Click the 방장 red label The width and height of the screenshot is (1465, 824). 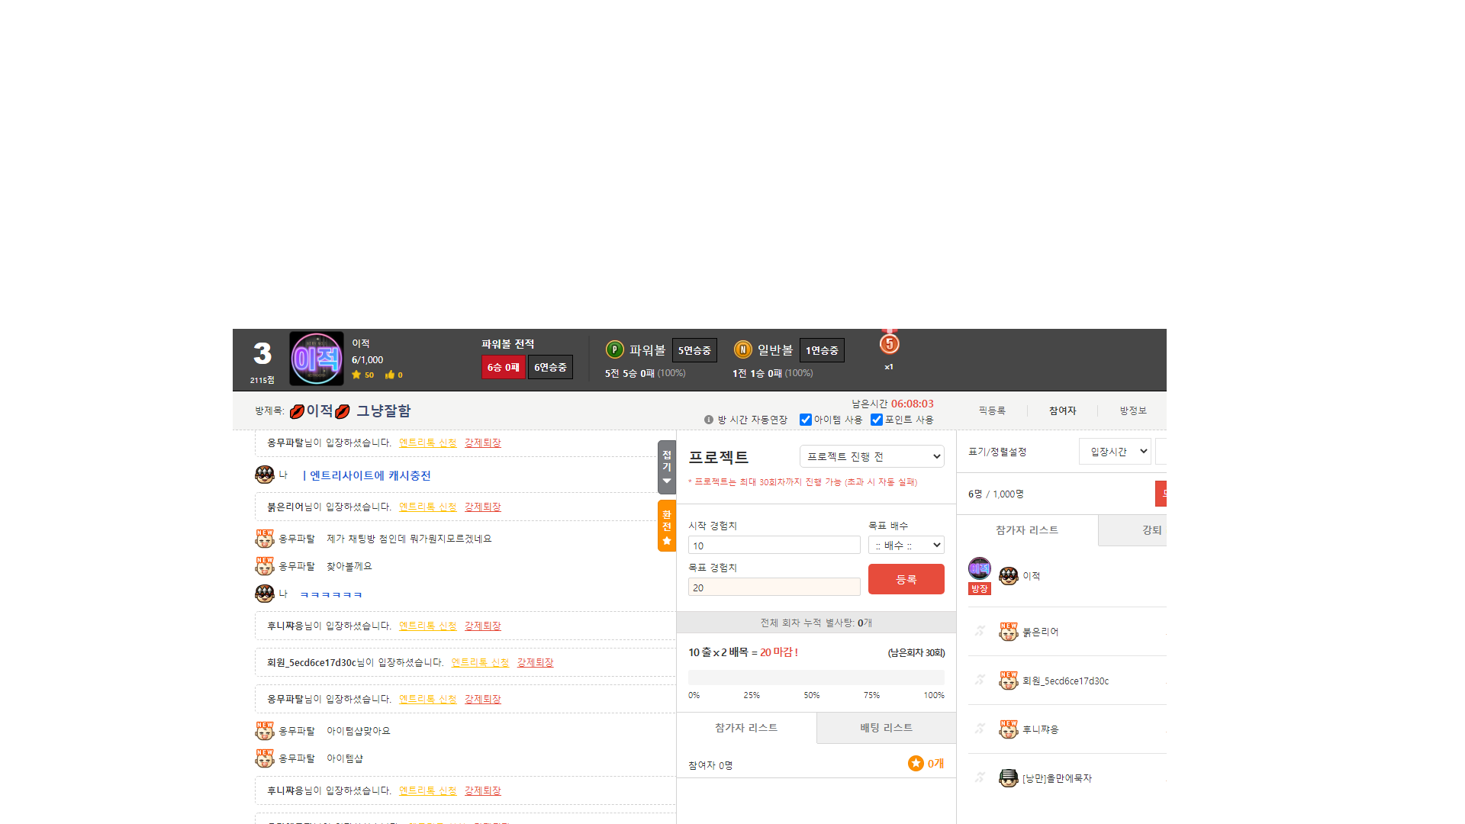980,588
